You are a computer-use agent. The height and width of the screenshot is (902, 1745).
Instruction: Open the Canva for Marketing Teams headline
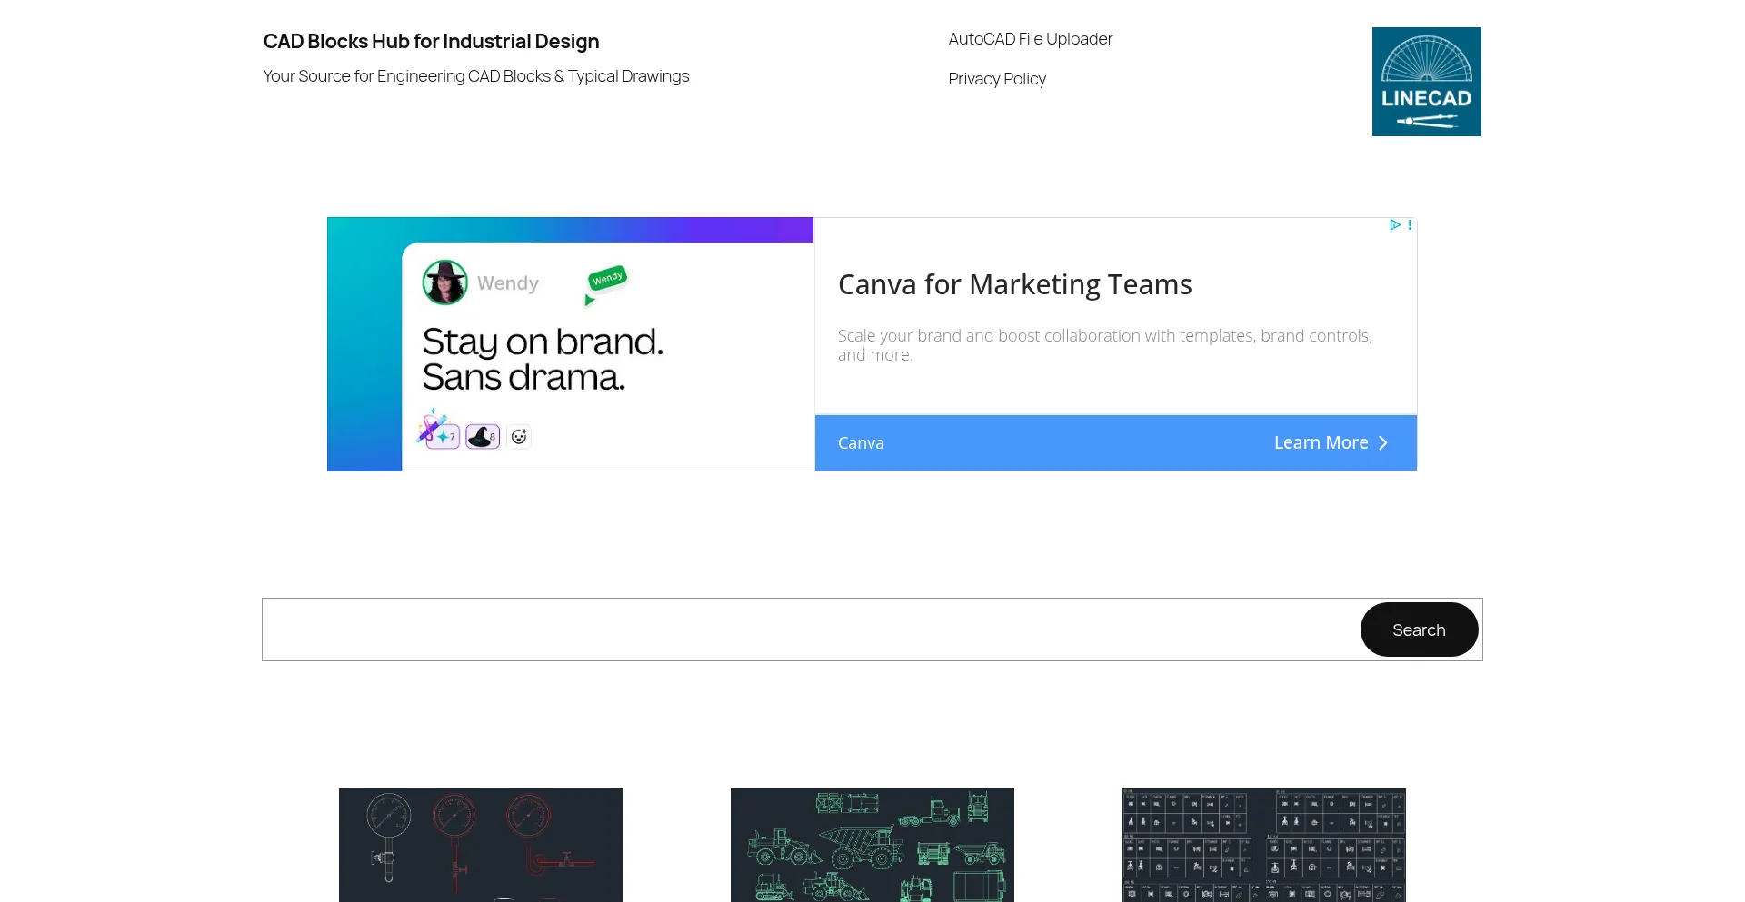click(x=1014, y=285)
